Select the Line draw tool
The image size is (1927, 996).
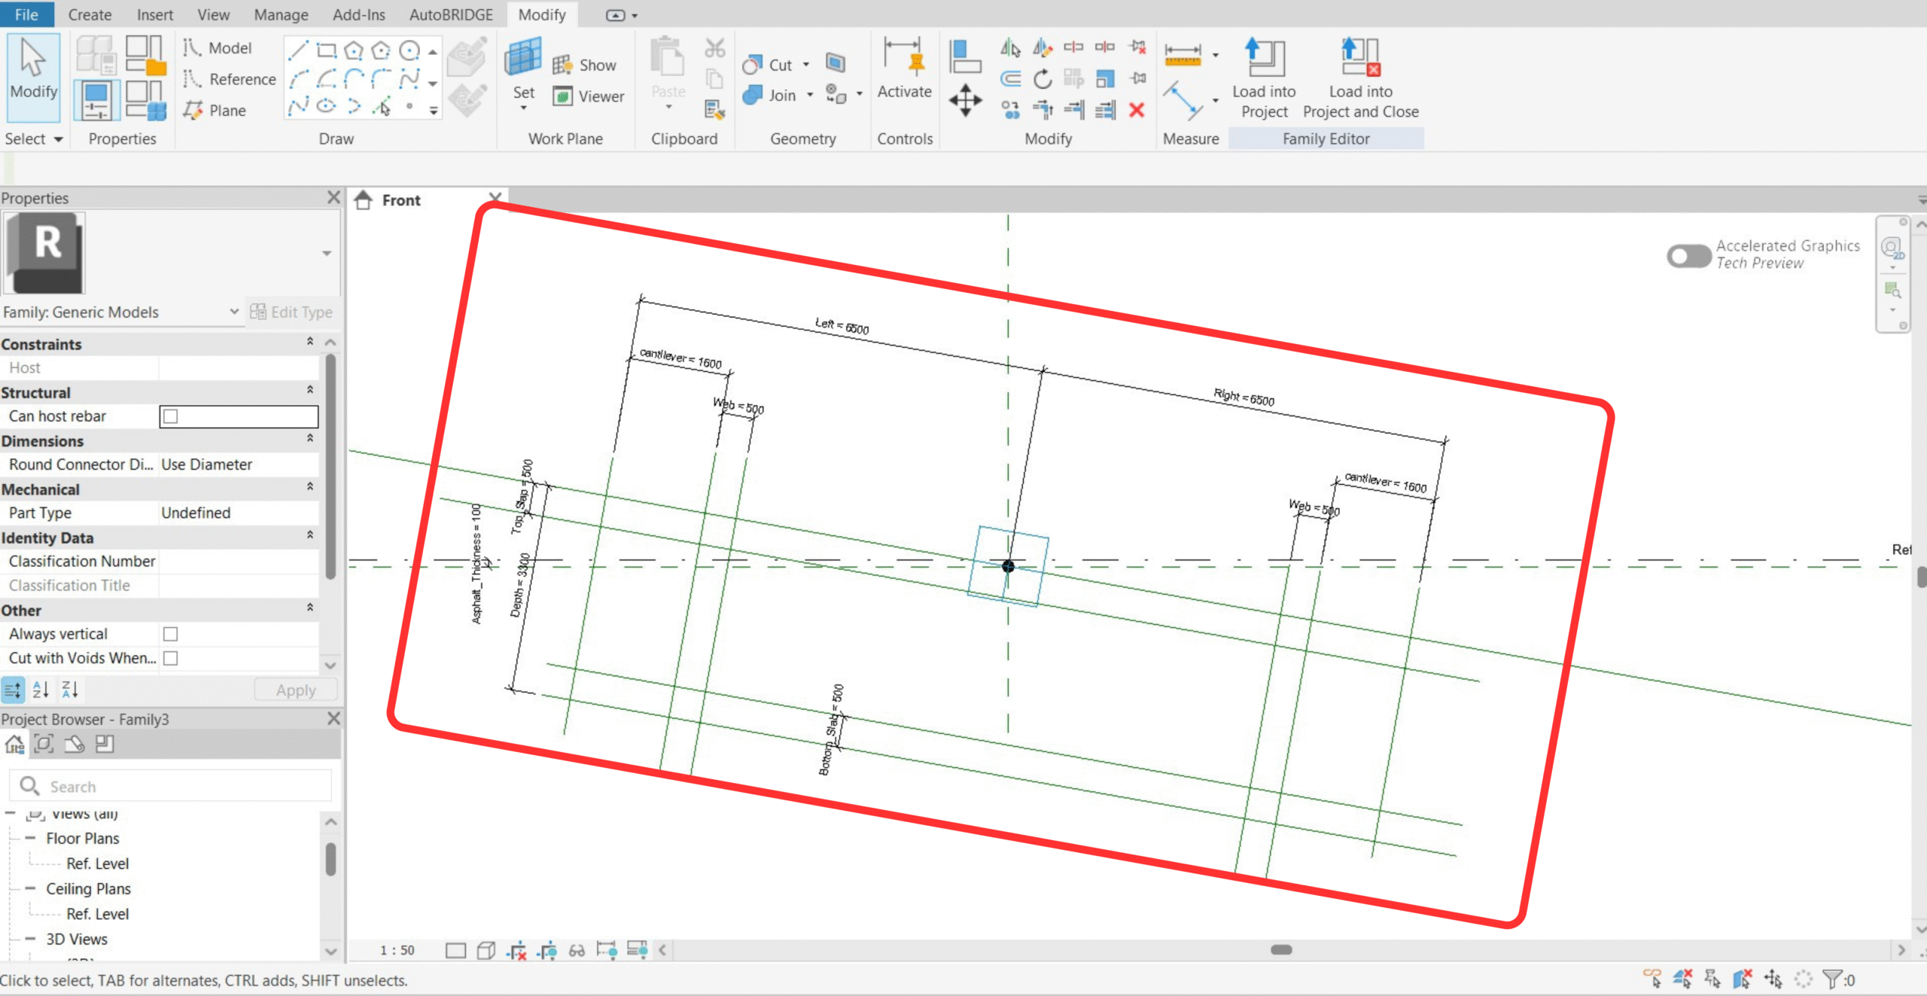pyautogui.click(x=298, y=50)
